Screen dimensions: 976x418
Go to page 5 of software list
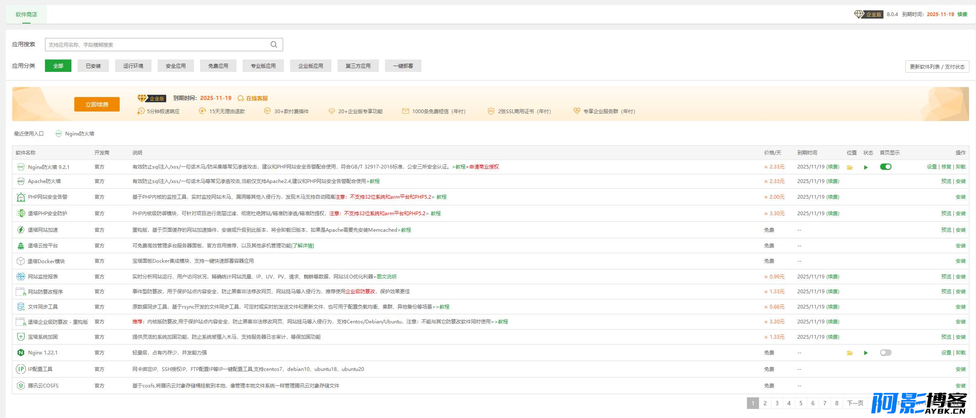coord(801,403)
